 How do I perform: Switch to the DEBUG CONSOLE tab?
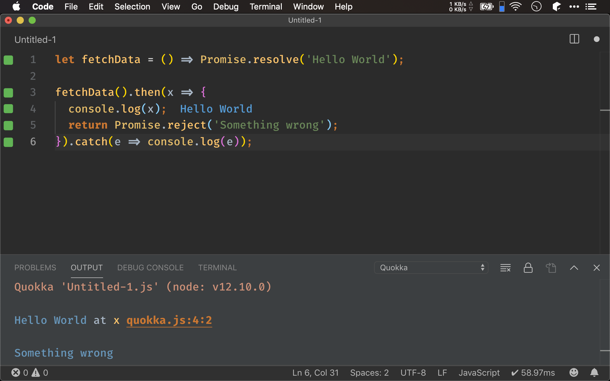coord(150,267)
